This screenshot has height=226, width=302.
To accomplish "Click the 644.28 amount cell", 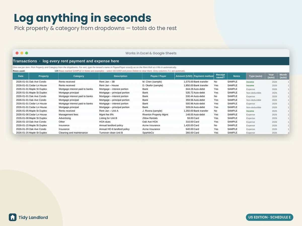I will (x=184, y=89).
